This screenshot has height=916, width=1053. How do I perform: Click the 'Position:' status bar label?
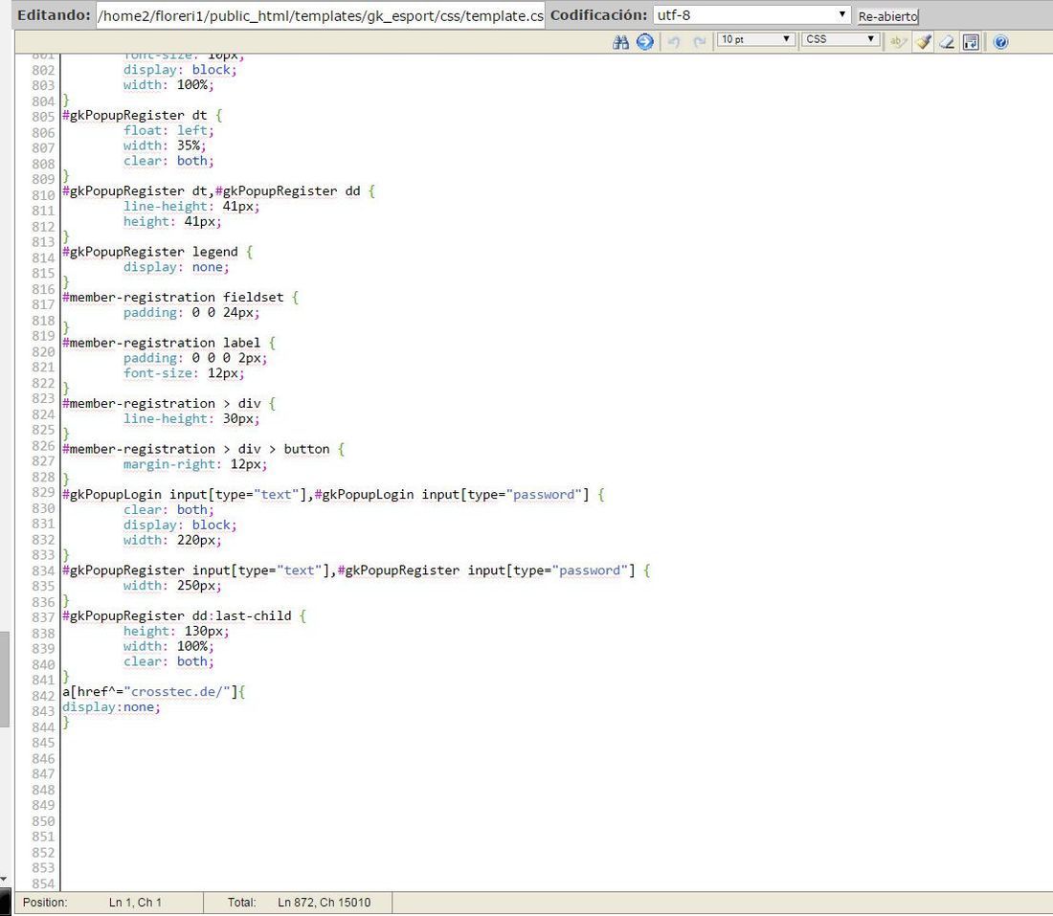[x=45, y=903]
